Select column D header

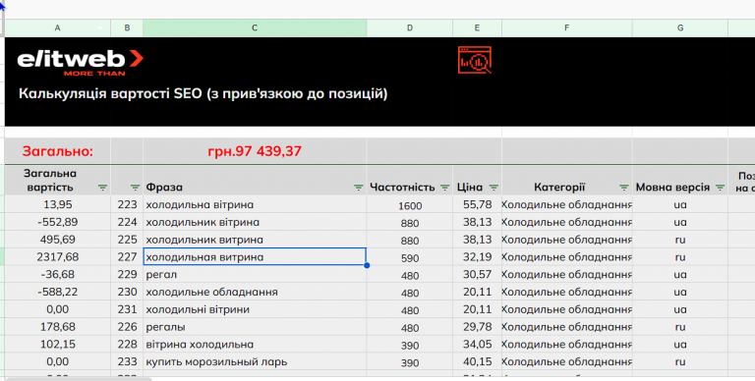[x=410, y=27]
